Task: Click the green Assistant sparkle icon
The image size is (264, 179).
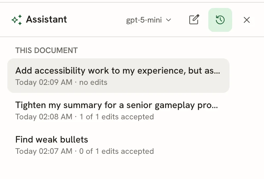Action: (17, 20)
